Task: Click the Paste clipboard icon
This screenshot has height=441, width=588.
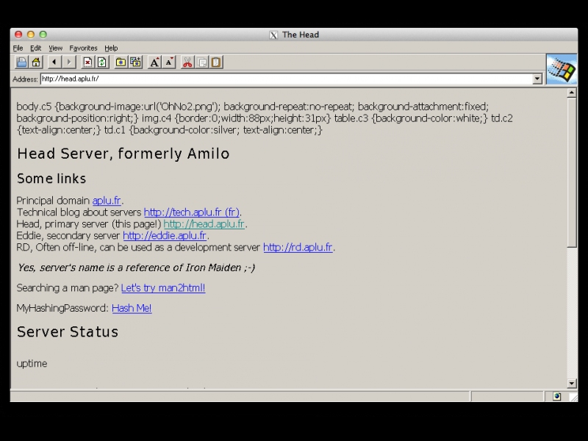Action: point(216,62)
